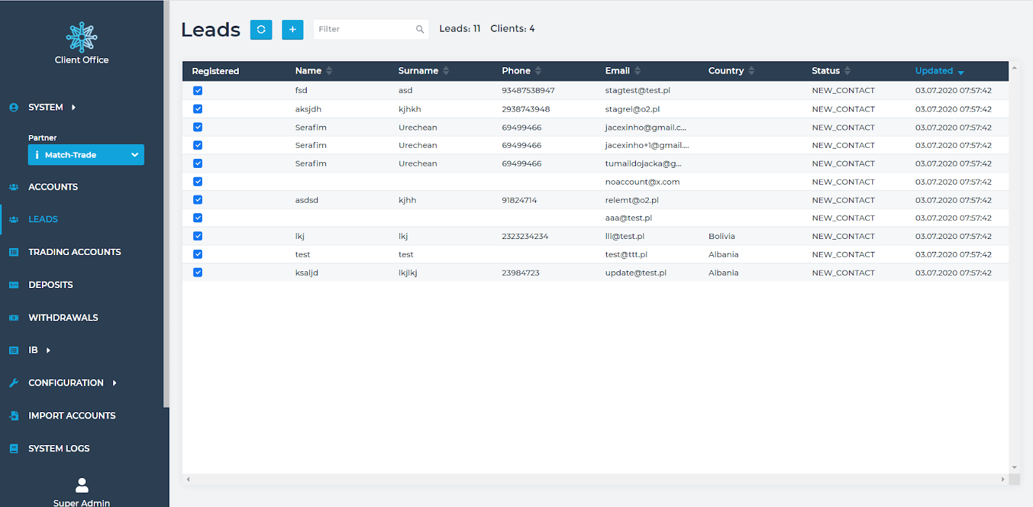
Task: Open the SYSTEM LOGS section
Action: pos(59,448)
